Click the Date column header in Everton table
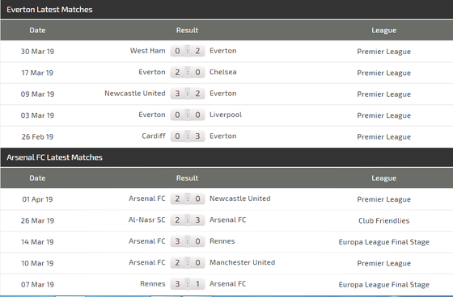The height and width of the screenshot is (297, 453). click(37, 31)
